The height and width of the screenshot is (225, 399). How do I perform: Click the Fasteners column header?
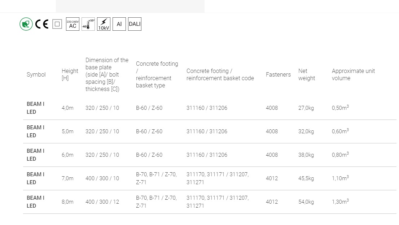(x=278, y=75)
